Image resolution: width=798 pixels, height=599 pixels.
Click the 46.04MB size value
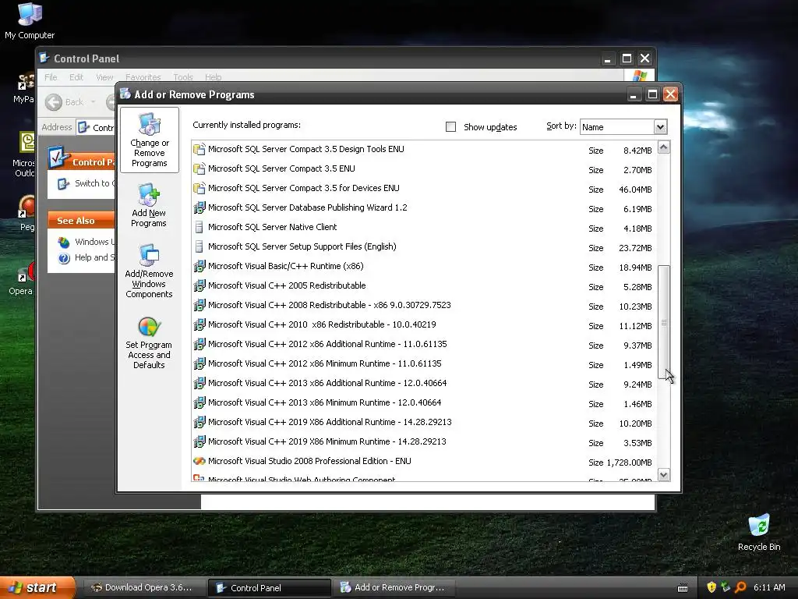(x=635, y=190)
